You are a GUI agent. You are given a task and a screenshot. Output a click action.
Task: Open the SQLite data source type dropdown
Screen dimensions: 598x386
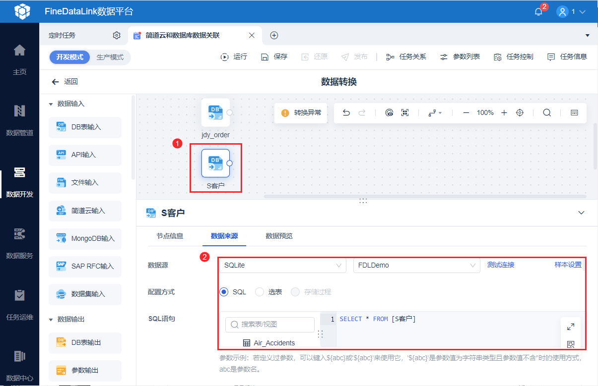[x=282, y=265]
